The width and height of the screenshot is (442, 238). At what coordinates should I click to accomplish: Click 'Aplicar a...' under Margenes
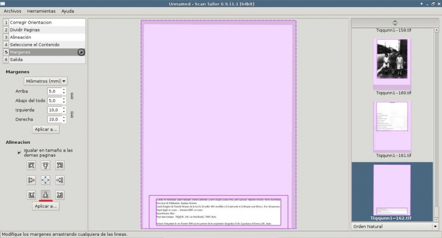pyautogui.click(x=46, y=129)
